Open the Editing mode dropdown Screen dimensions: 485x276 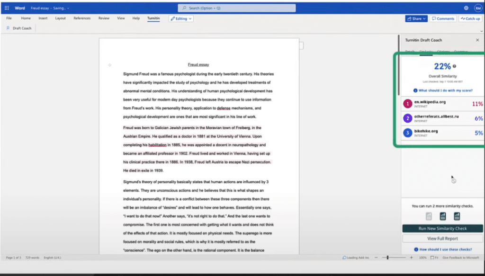[182, 18]
